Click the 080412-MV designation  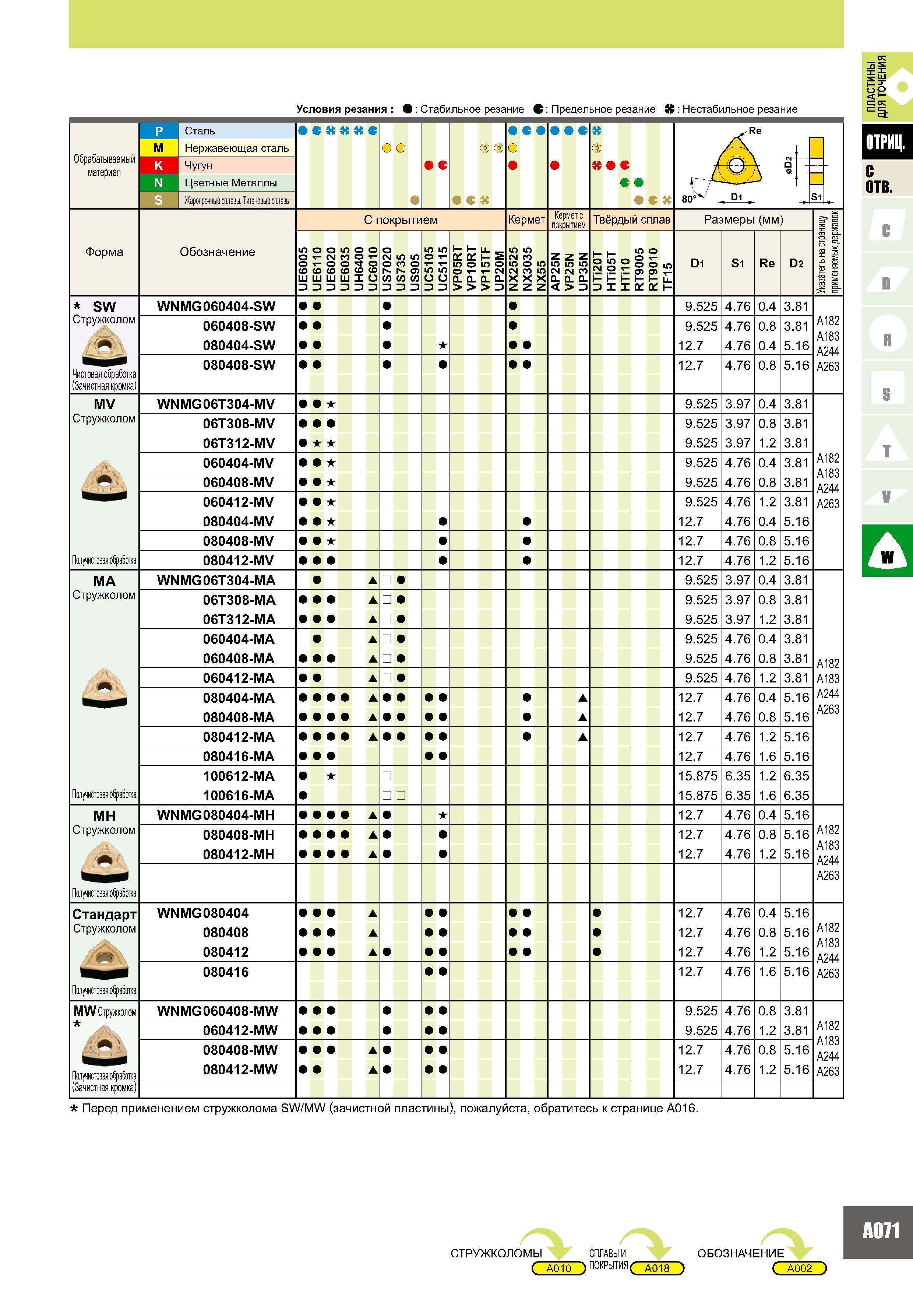click(239, 561)
